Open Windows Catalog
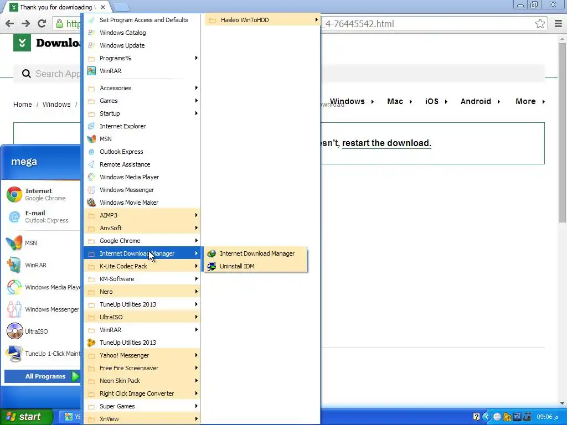This screenshot has height=425, width=567. [142, 33]
